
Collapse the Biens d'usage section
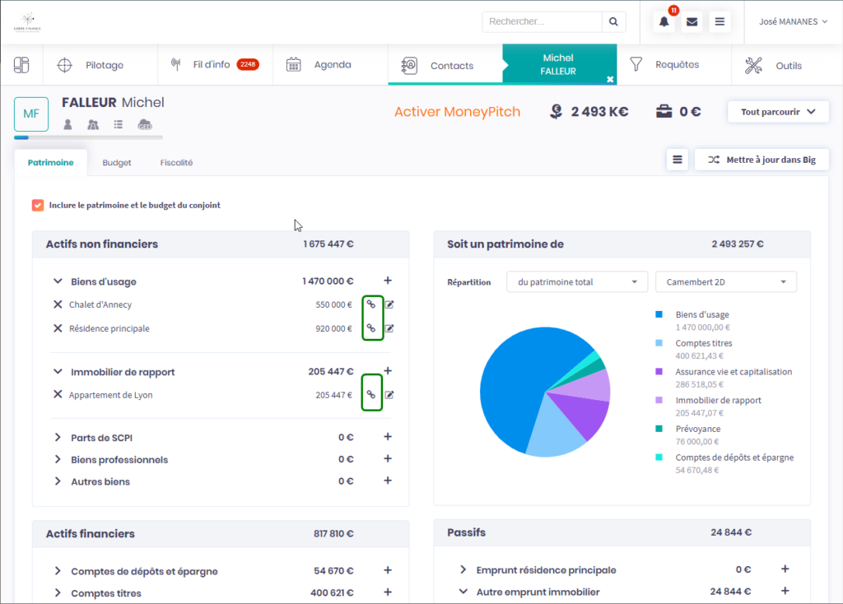pos(58,281)
